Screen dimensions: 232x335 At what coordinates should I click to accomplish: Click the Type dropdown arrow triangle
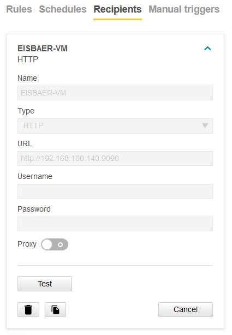(x=205, y=125)
